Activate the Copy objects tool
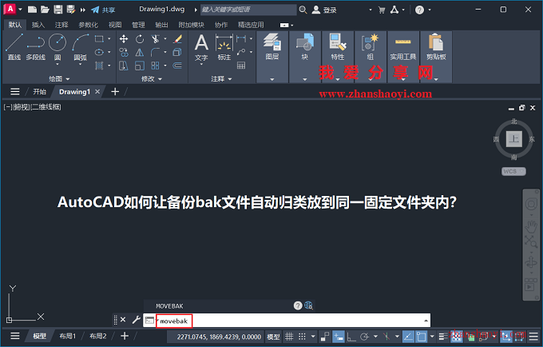This screenshot has height=347, width=543. point(124,52)
